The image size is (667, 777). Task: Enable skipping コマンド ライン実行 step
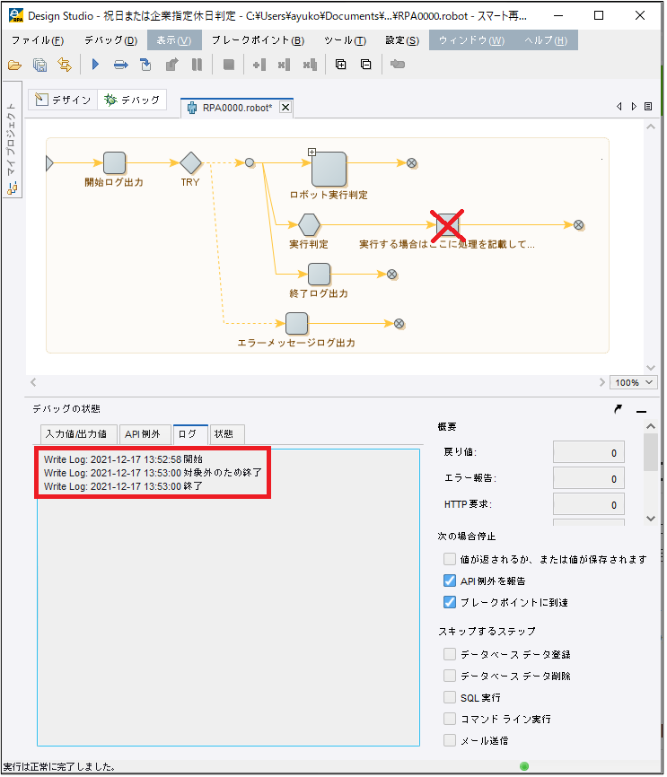click(x=450, y=719)
